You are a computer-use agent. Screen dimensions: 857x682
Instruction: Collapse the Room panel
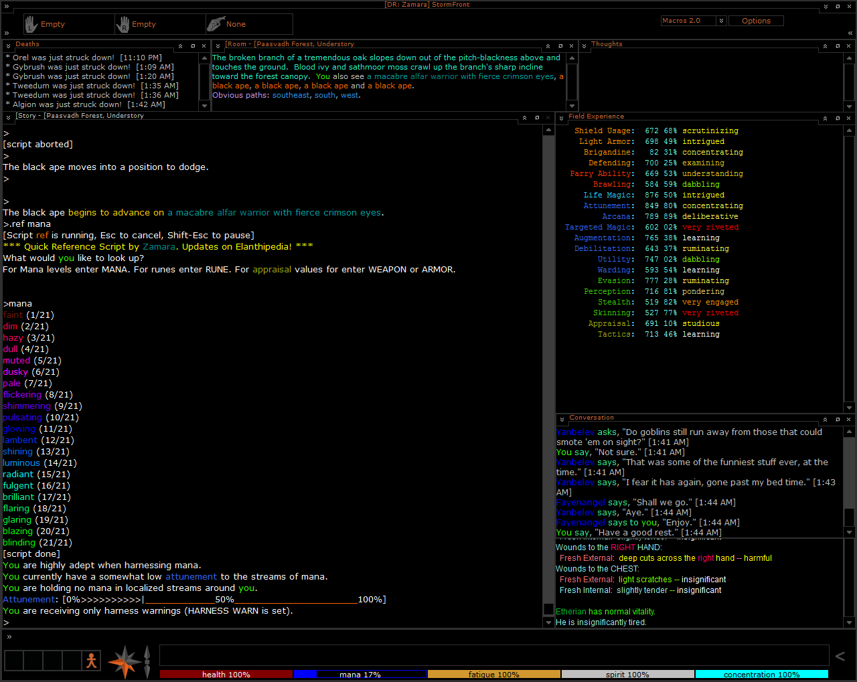(x=548, y=46)
